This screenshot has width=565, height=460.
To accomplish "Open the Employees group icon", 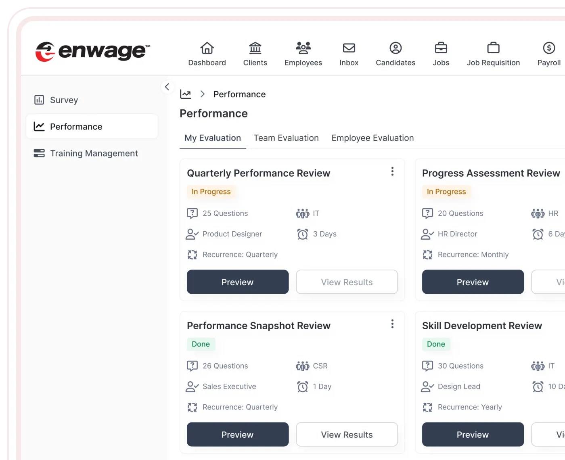I will [303, 48].
